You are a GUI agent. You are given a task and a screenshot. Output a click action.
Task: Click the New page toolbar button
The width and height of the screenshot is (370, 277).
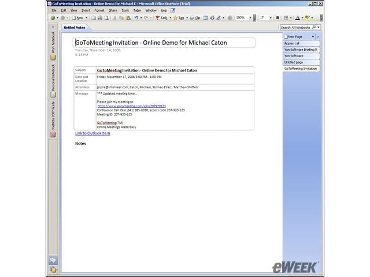78,18
